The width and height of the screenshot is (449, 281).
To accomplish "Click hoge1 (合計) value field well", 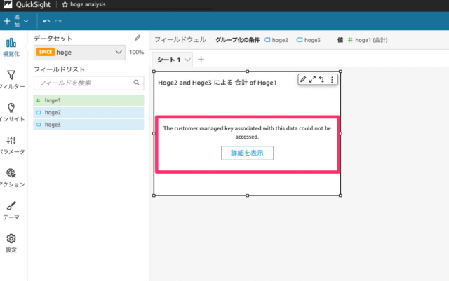I will click(x=368, y=40).
